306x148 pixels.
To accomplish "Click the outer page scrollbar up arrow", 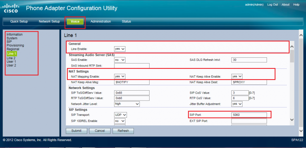I will 301,35.
